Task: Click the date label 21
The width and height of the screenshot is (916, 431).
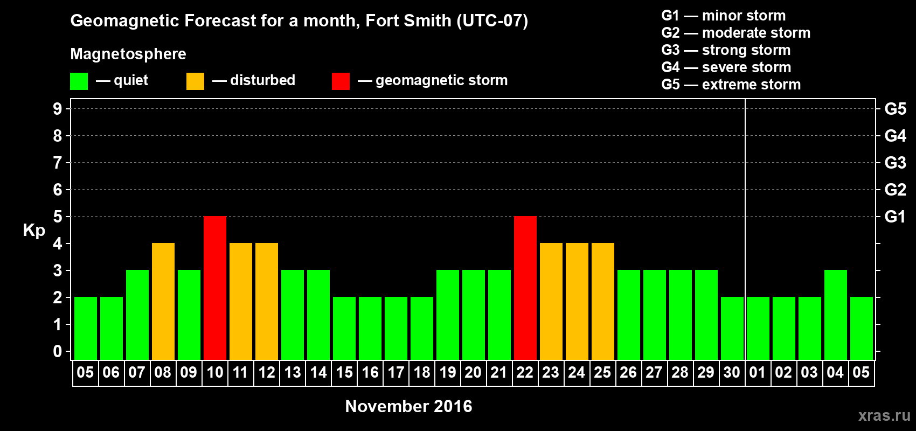Action: [x=499, y=372]
